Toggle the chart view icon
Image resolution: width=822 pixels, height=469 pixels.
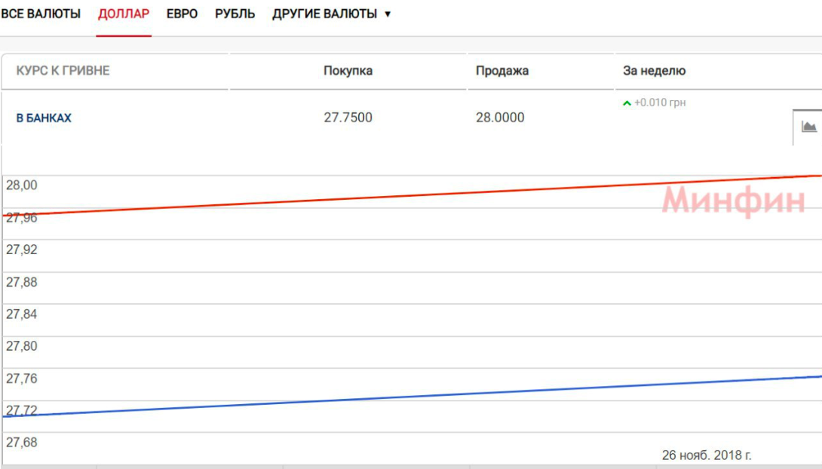(x=808, y=126)
